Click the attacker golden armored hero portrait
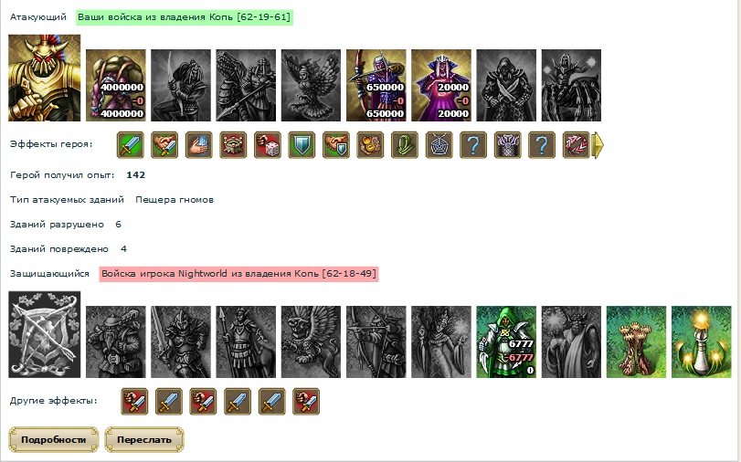Image resolution: width=741 pixels, height=462 pixels. [45, 78]
